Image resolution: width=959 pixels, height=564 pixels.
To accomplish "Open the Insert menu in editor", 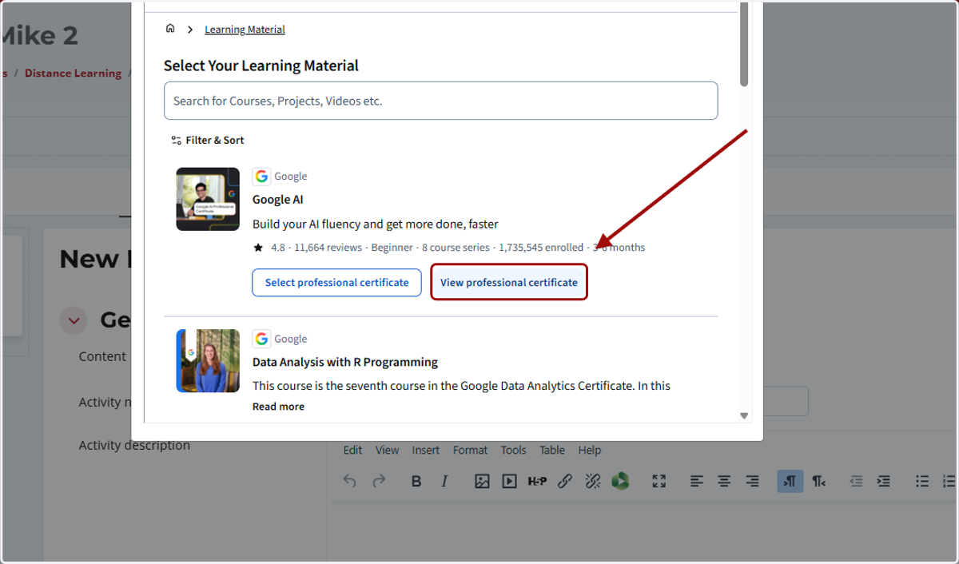I will pos(426,451).
